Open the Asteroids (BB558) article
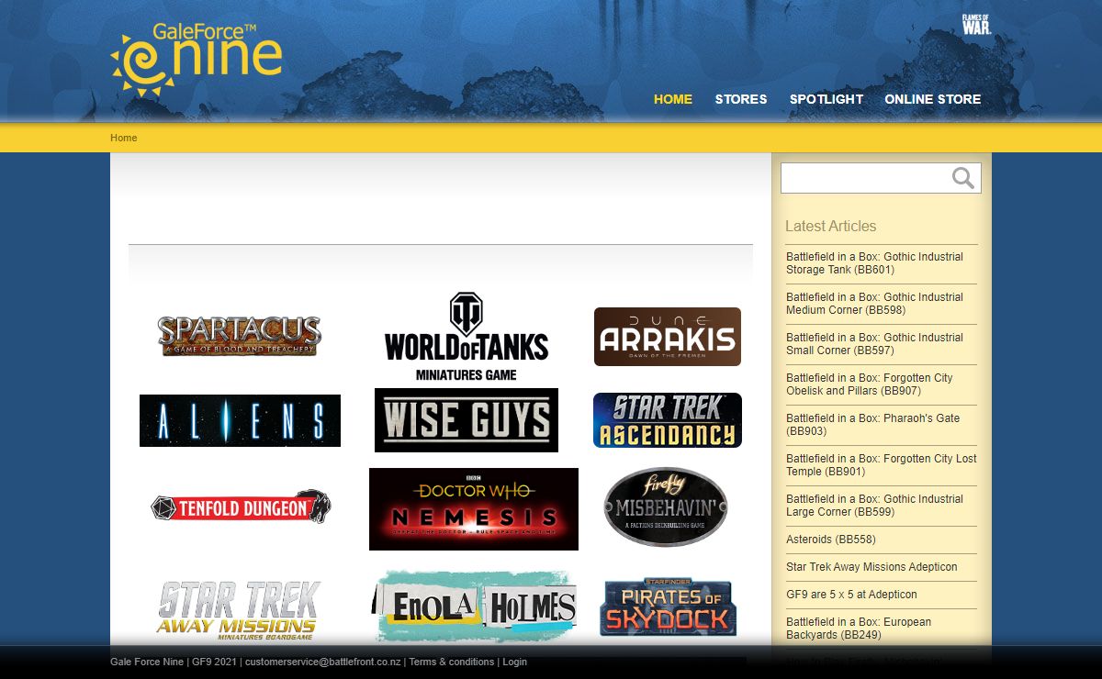Viewport: 1102px width, 679px height. pyautogui.click(x=831, y=540)
